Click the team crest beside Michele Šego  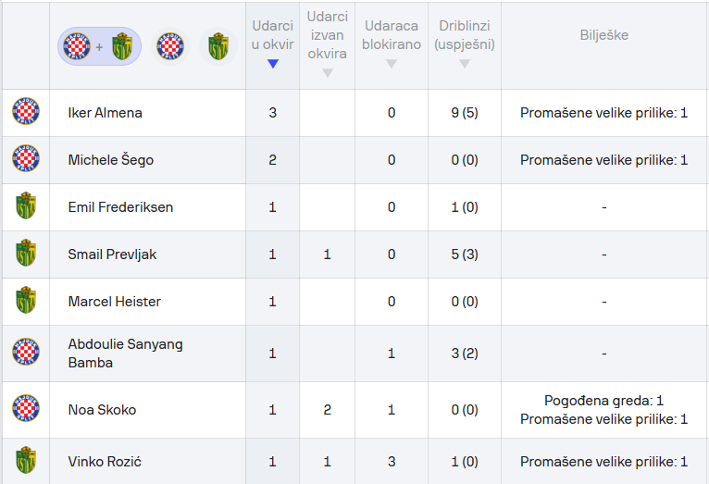(x=26, y=160)
